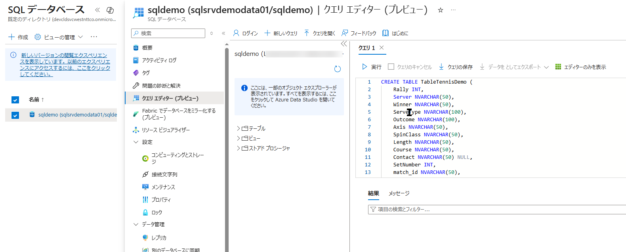Uncheck the sqldemo database row checkbox
Image resolution: width=626 pixels, height=252 pixels.
click(x=15, y=115)
